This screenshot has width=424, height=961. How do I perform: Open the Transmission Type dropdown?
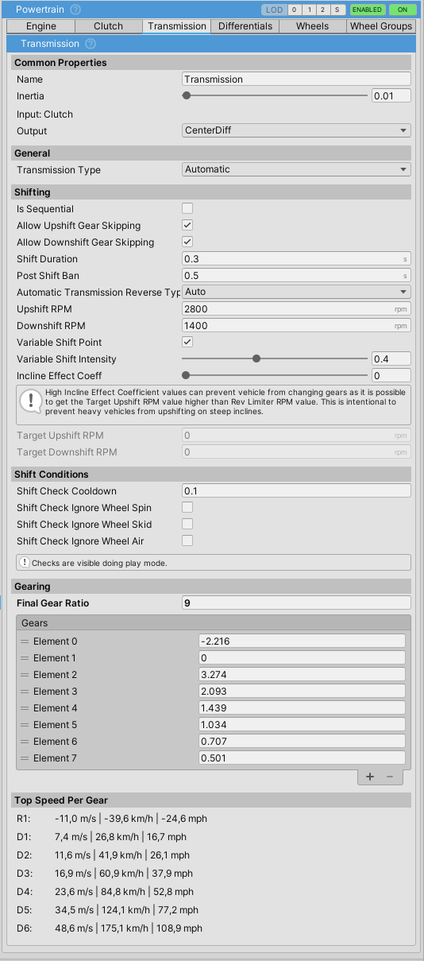point(296,169)
